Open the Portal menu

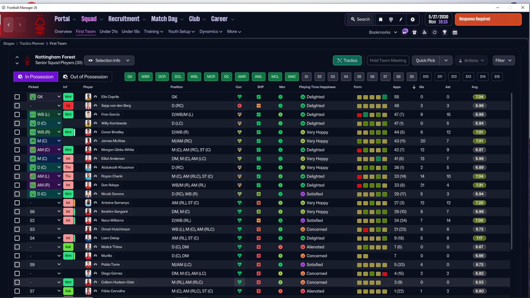tap(65, 19)
